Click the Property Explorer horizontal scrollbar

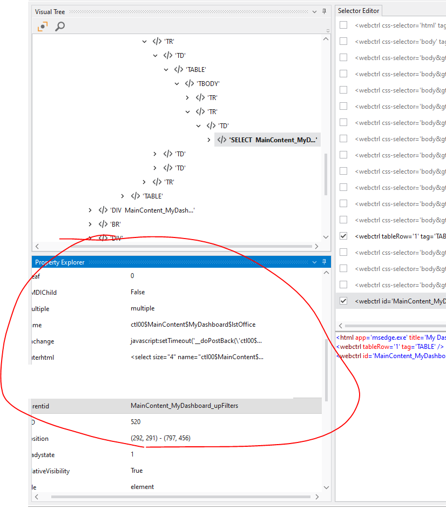pos(178,496)
